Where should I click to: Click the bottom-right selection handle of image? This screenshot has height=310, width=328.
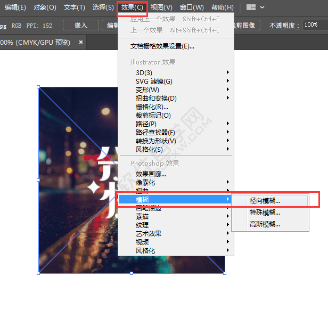click(225, 273)
